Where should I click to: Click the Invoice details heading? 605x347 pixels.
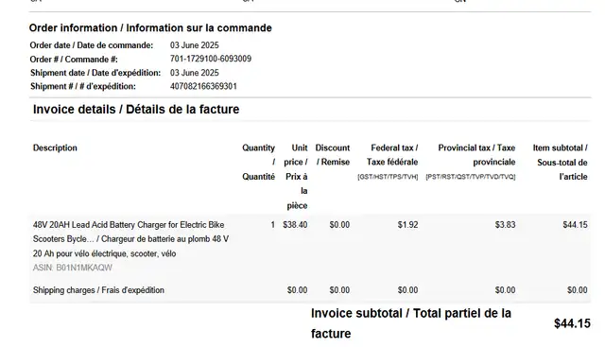click(136, 110)
